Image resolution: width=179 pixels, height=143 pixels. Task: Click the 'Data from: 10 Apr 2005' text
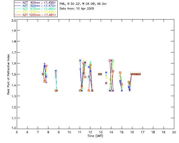[77, 9]
